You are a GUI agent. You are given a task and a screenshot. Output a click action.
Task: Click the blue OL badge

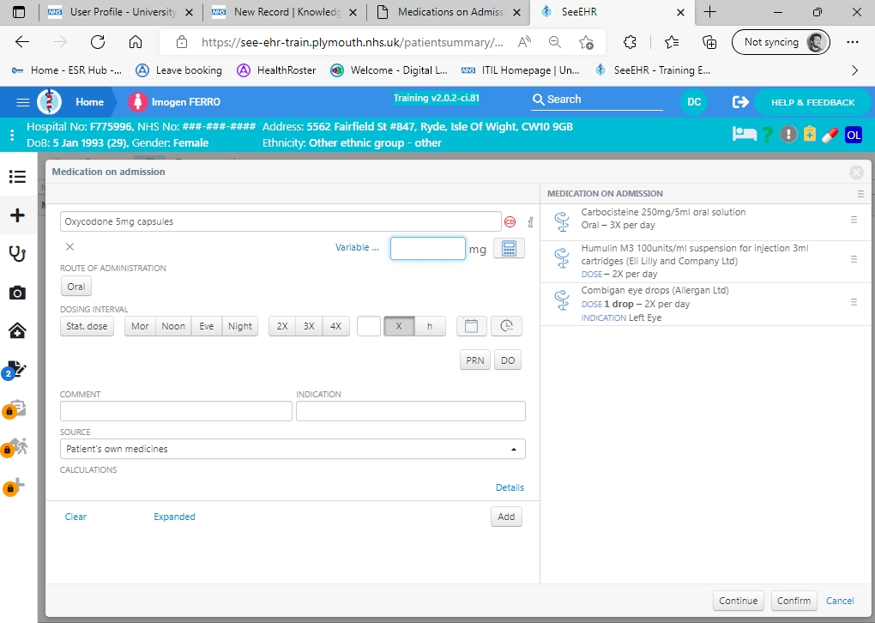pyautogui.click(x=854, y=135)
